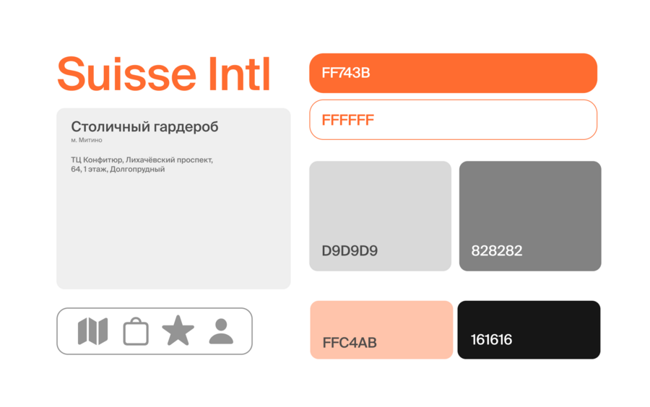Screen dimensions: 650x407
Task: Select the м. Митино metro label
Action: pyautogui.click(x=87, y=140)
